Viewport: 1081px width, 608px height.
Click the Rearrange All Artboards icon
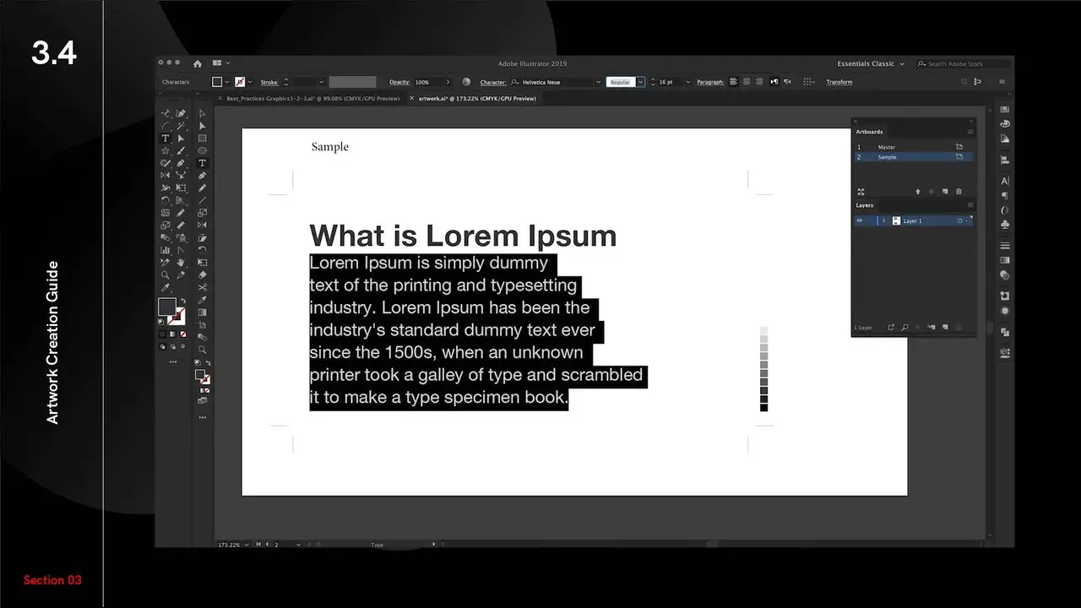pyautogui.click(x=861, y=192)
